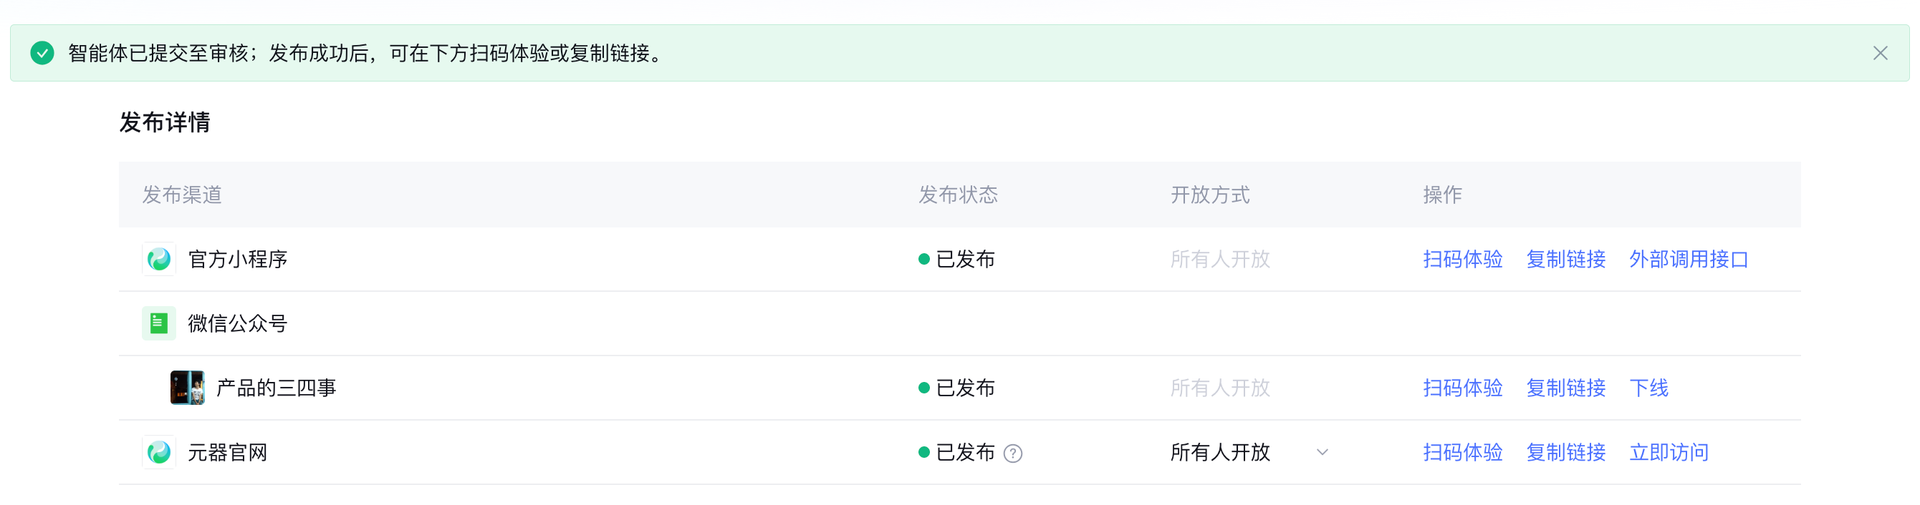Click 扫码体验 for 官方小程序
This screenshot has height=505, width=1920.
tap(1462, 259)
